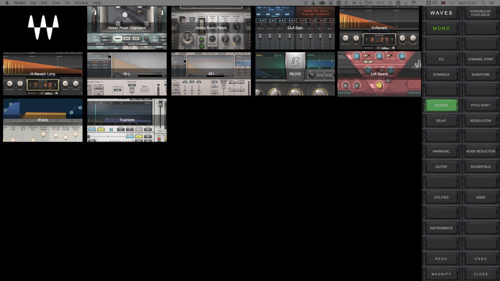Select the Abbey Road Plates plugin
This screenshot has width=500, height=281.
tap(211, 28)
